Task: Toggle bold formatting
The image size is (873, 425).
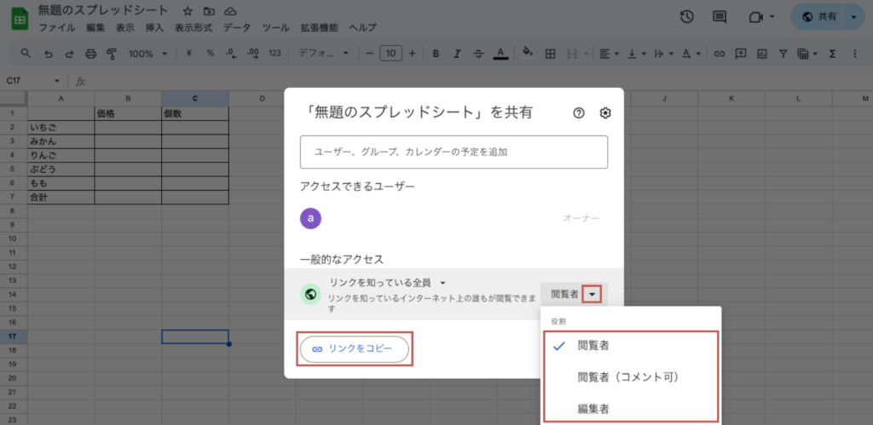Action: coord(435,54)
